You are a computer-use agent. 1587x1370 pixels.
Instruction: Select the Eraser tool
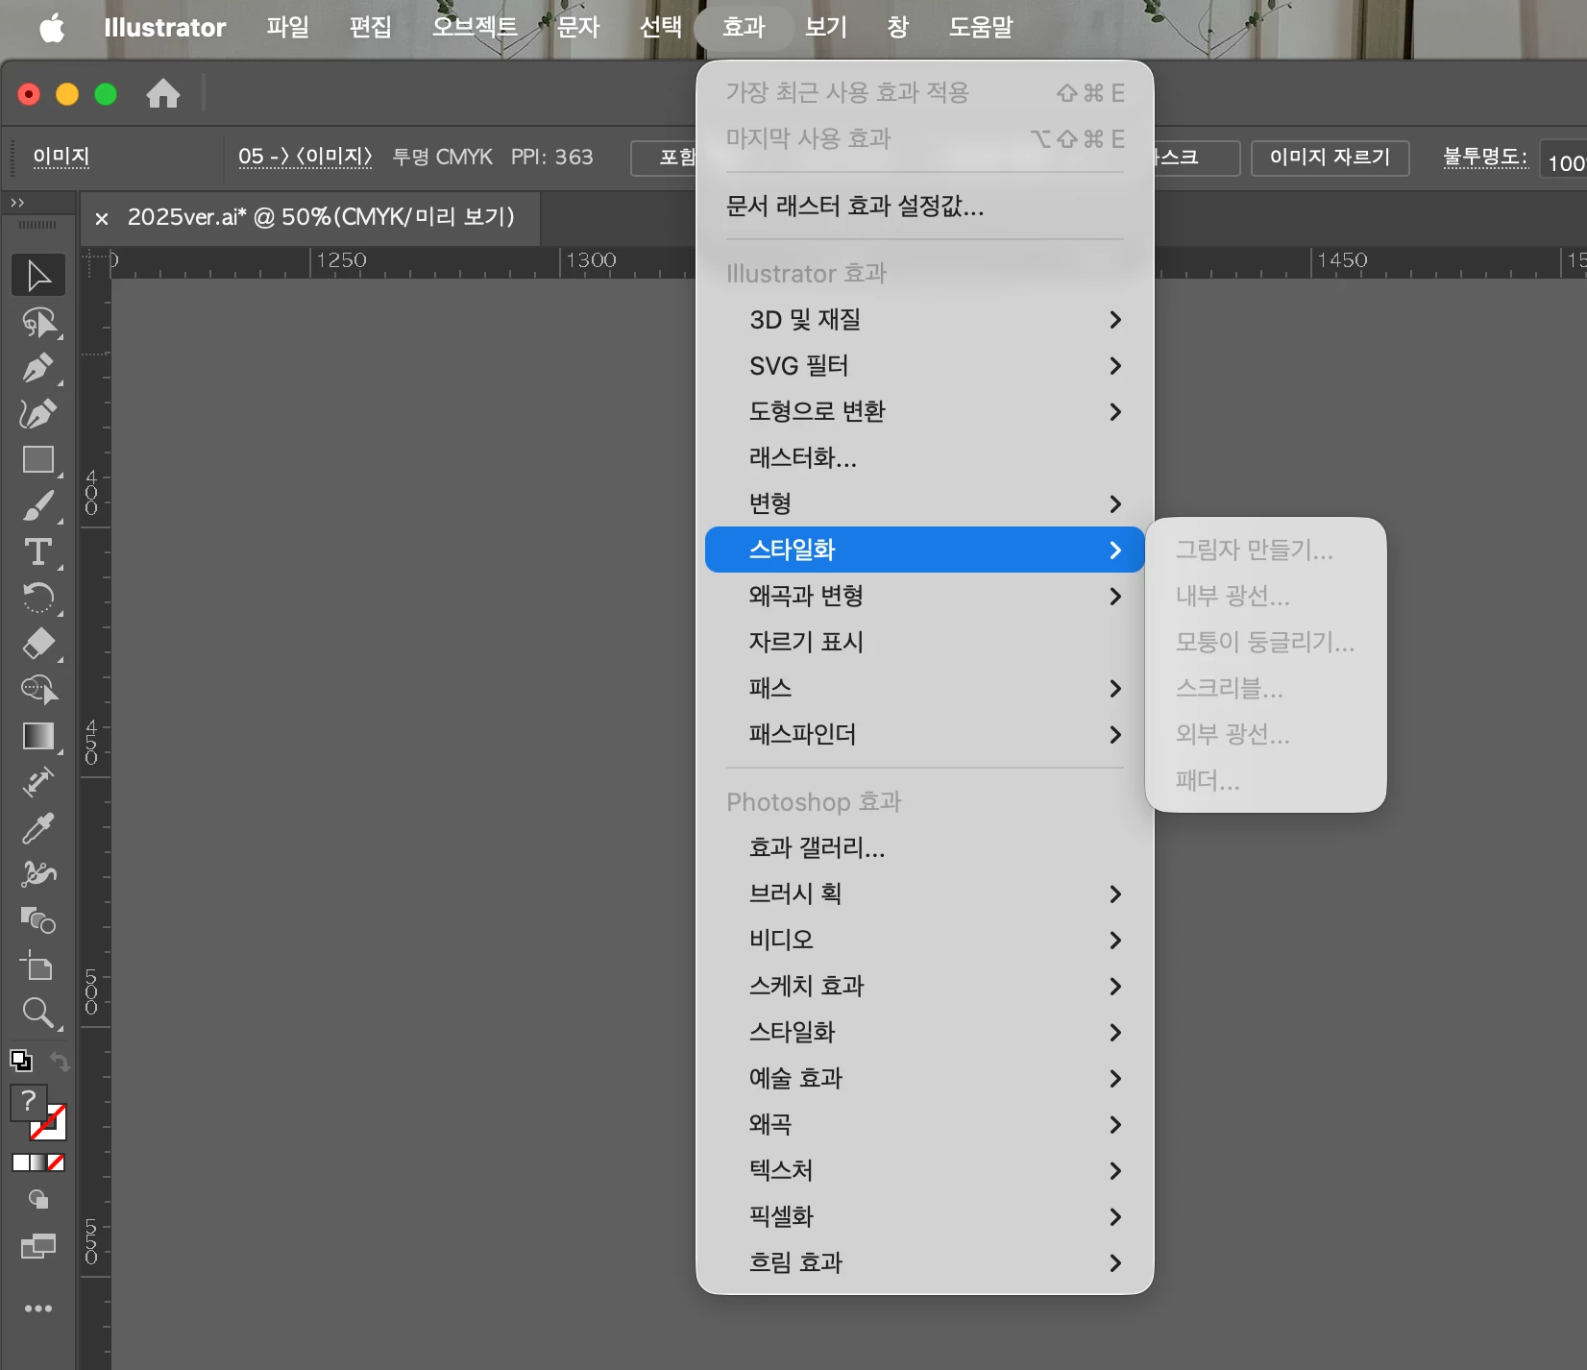coord(38,644)
